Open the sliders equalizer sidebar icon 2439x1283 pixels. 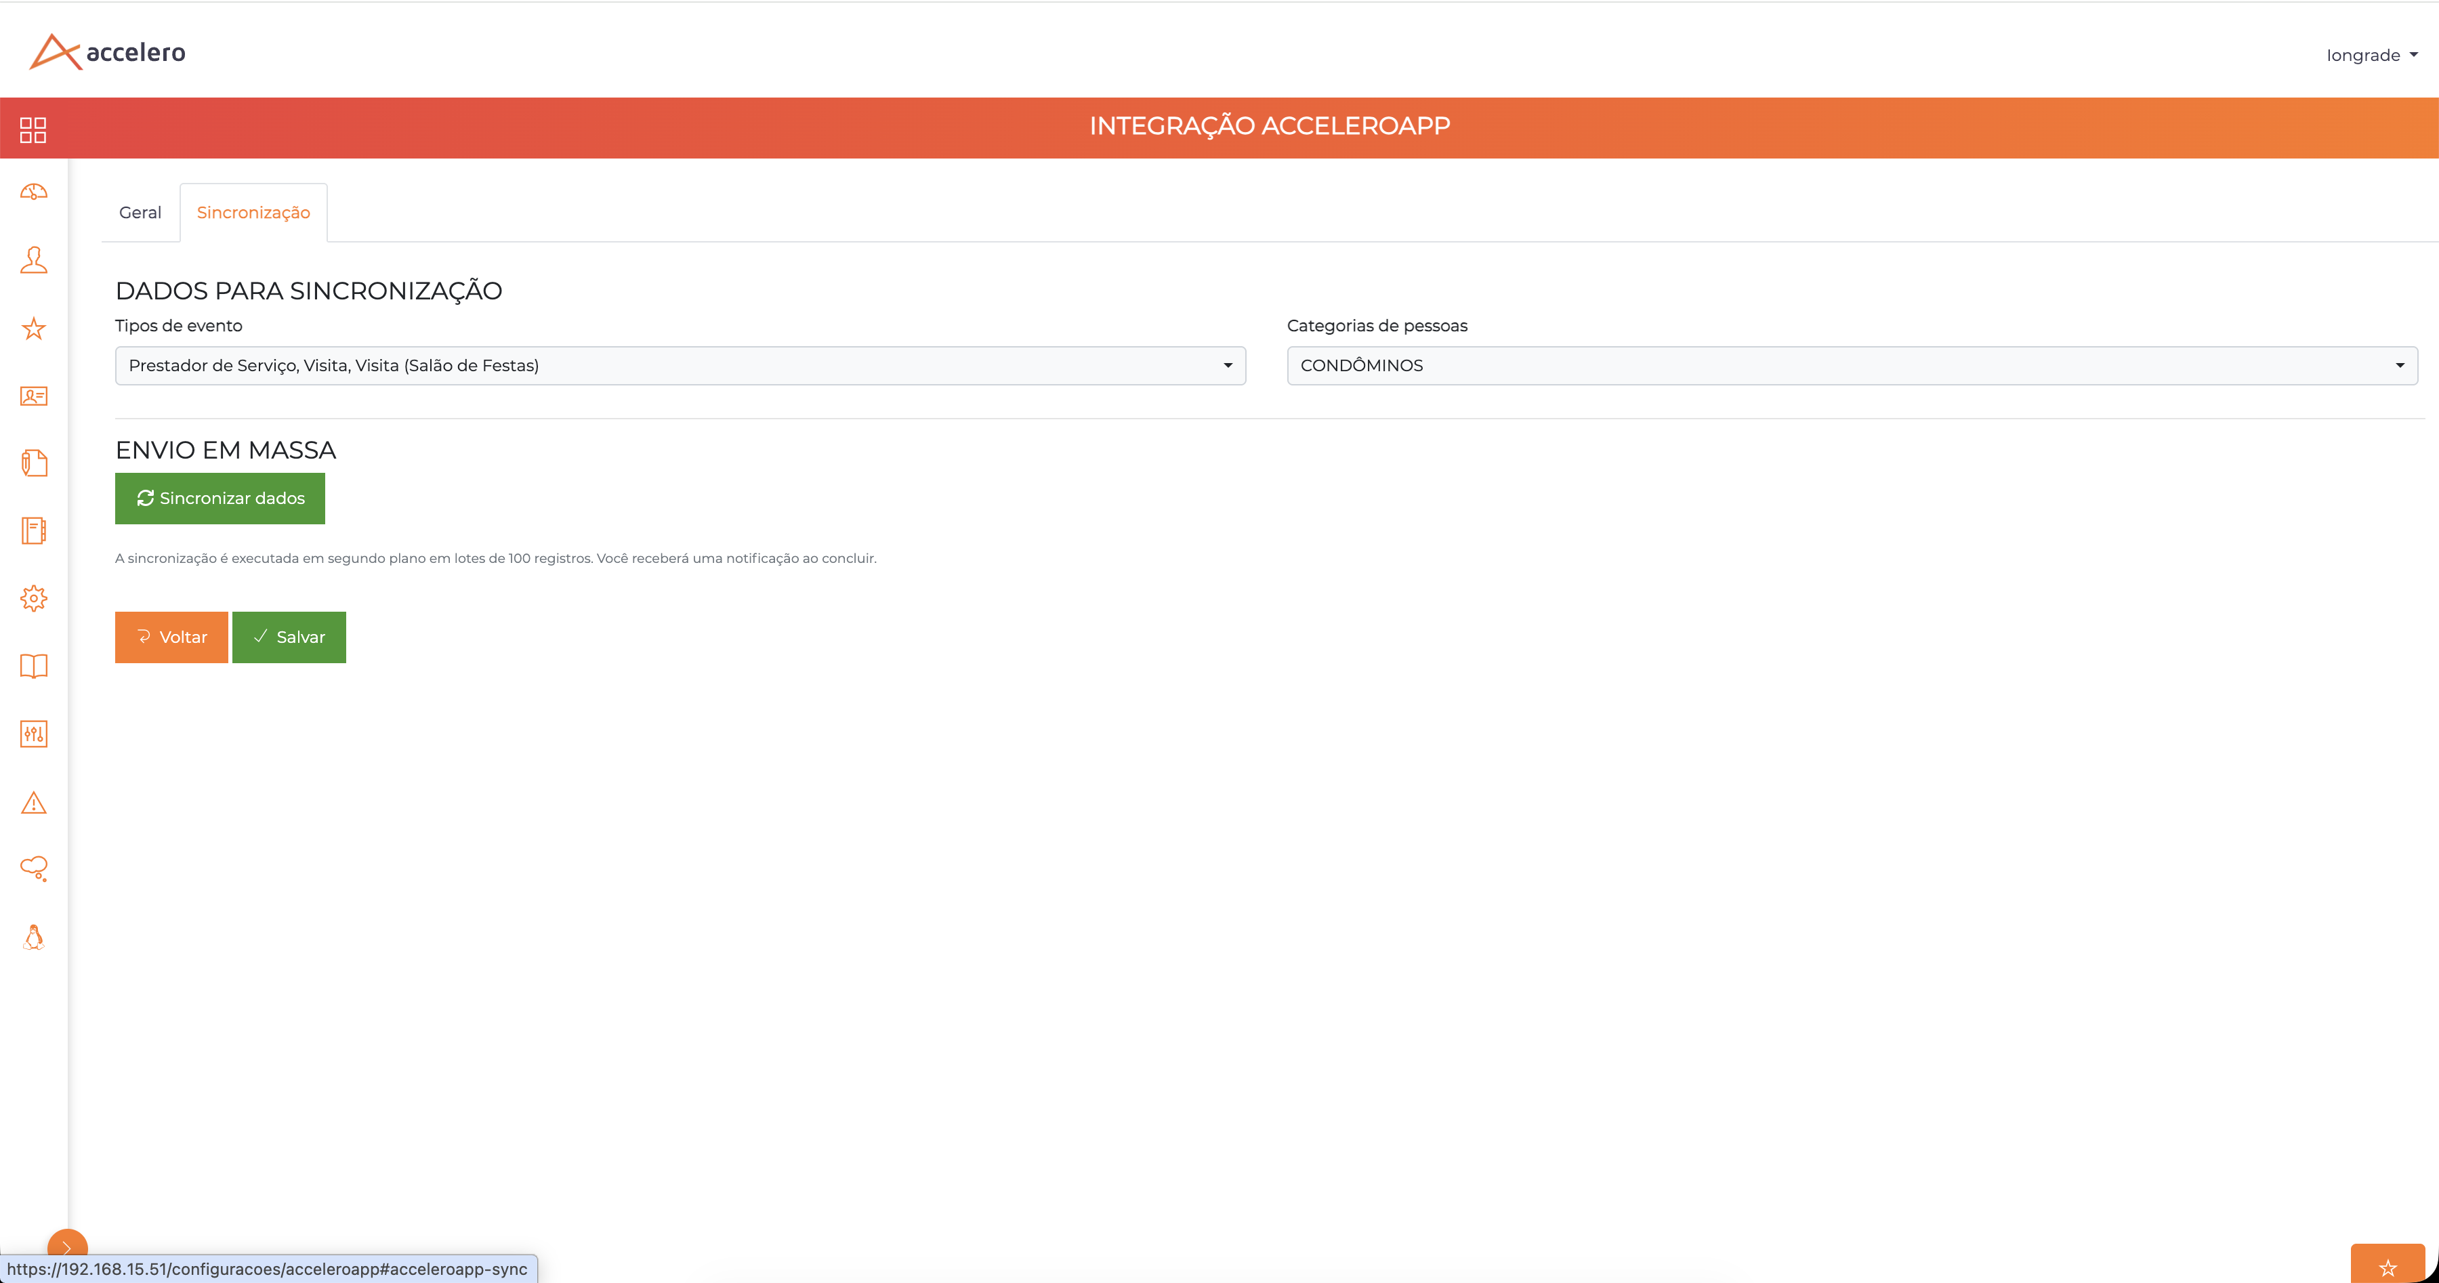(x=33, y=734)
